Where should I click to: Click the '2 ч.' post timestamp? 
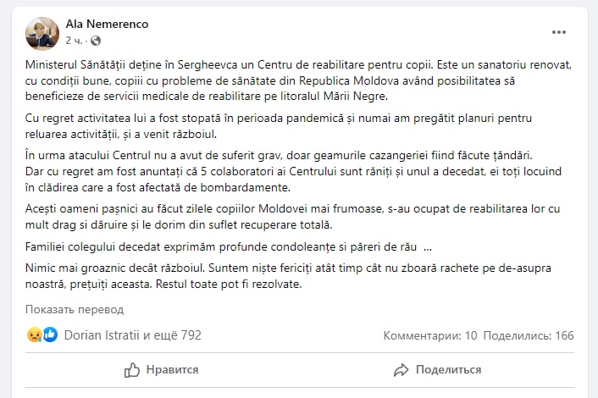75,40
